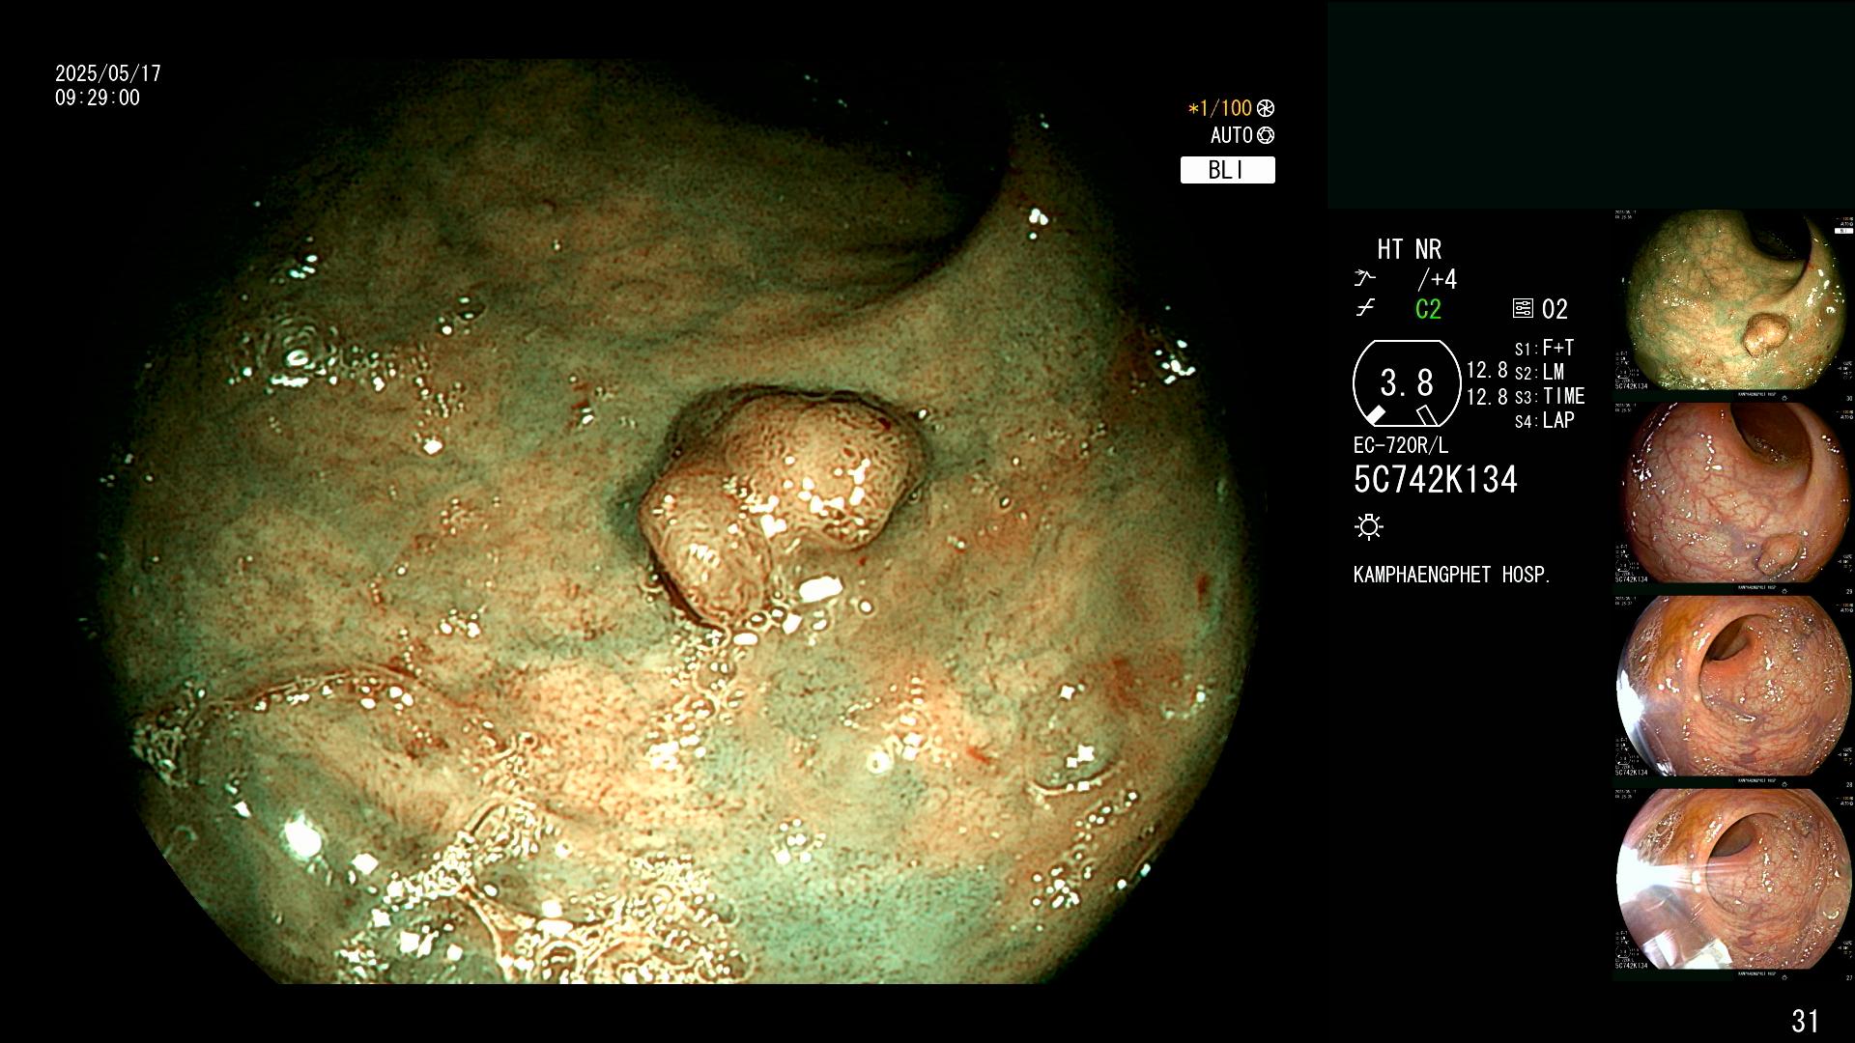The height and width of the screenshot is (1043, 1855).
Task: Select the fourth thumbnail with instrument
Action: pos(1734,880)
